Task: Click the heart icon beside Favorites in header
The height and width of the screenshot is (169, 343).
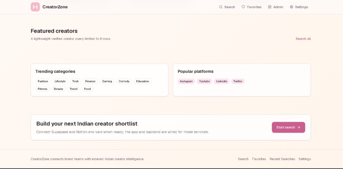Action: click(243, 7)
